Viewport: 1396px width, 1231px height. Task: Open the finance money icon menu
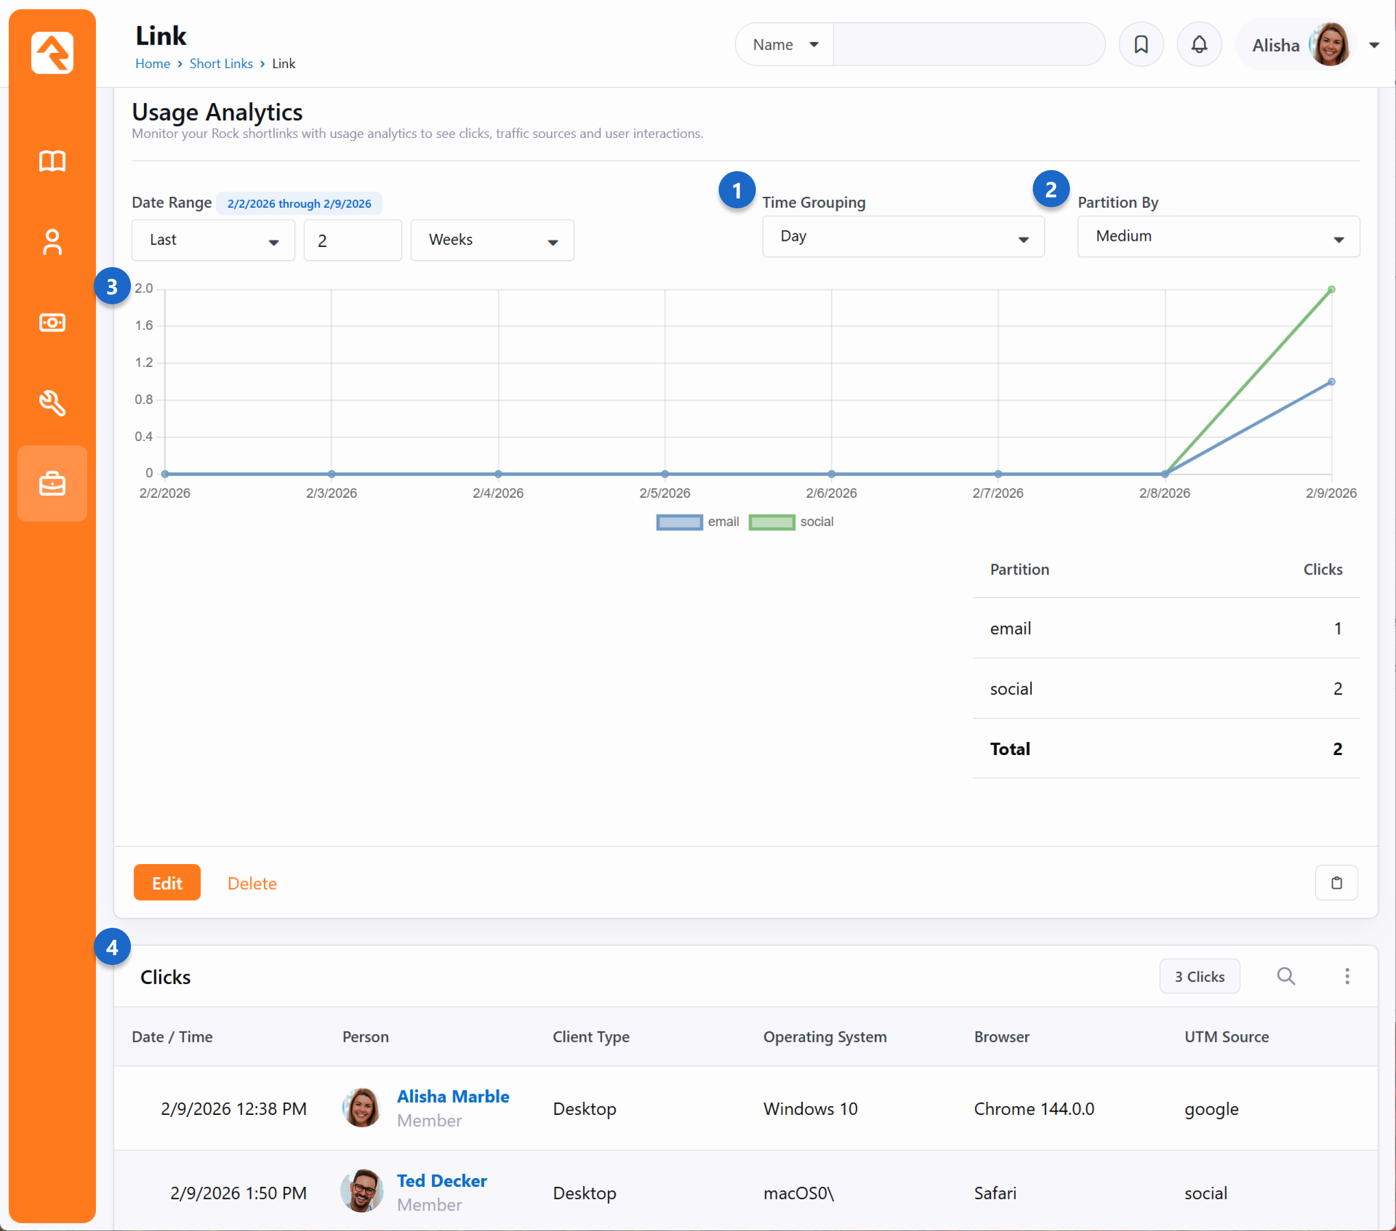click(x=52, y=322)
